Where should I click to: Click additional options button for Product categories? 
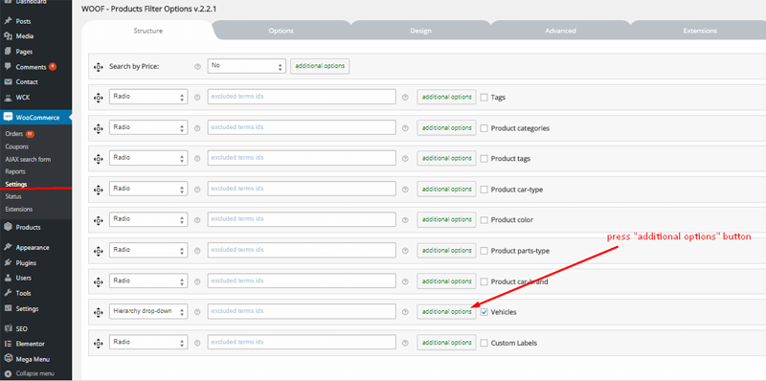[x=446, y=128]
